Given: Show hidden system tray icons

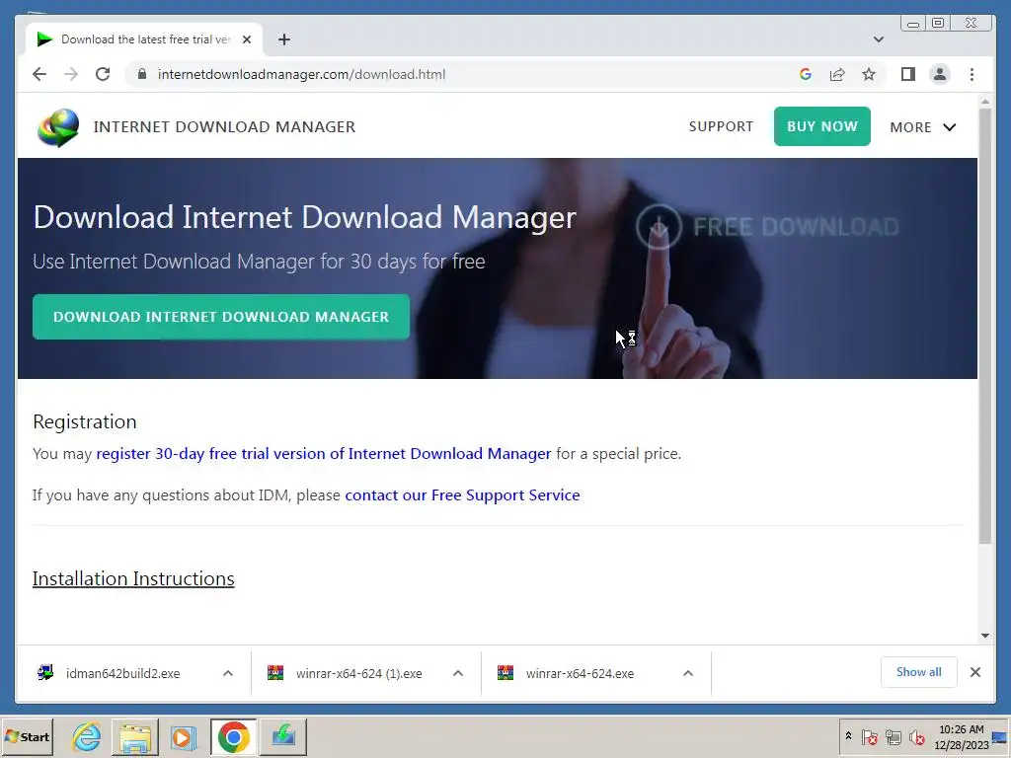Looking at the screenshot, I should point(848,736).
